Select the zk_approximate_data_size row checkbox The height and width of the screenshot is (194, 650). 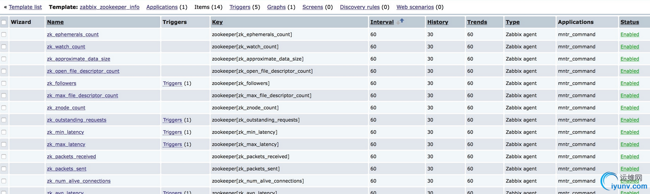coord(4,59)
